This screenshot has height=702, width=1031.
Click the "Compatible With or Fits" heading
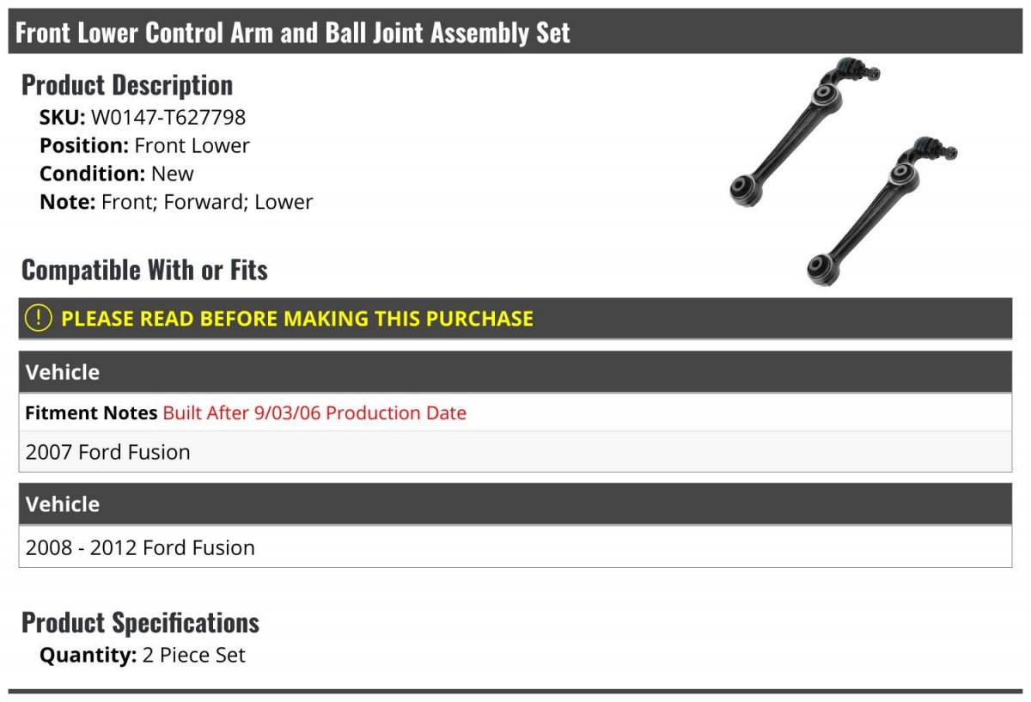[x=144, y=270]
